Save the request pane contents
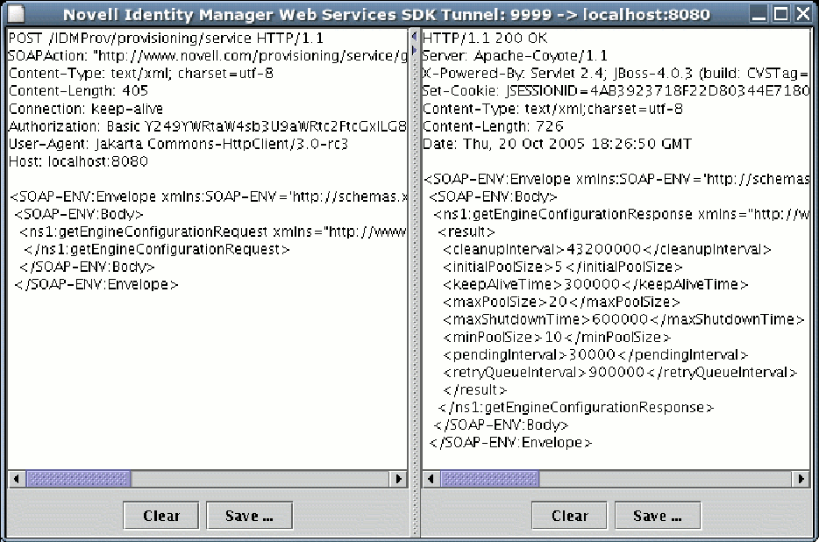This screenshot has height=542, width=819. (x=249, y=516)
